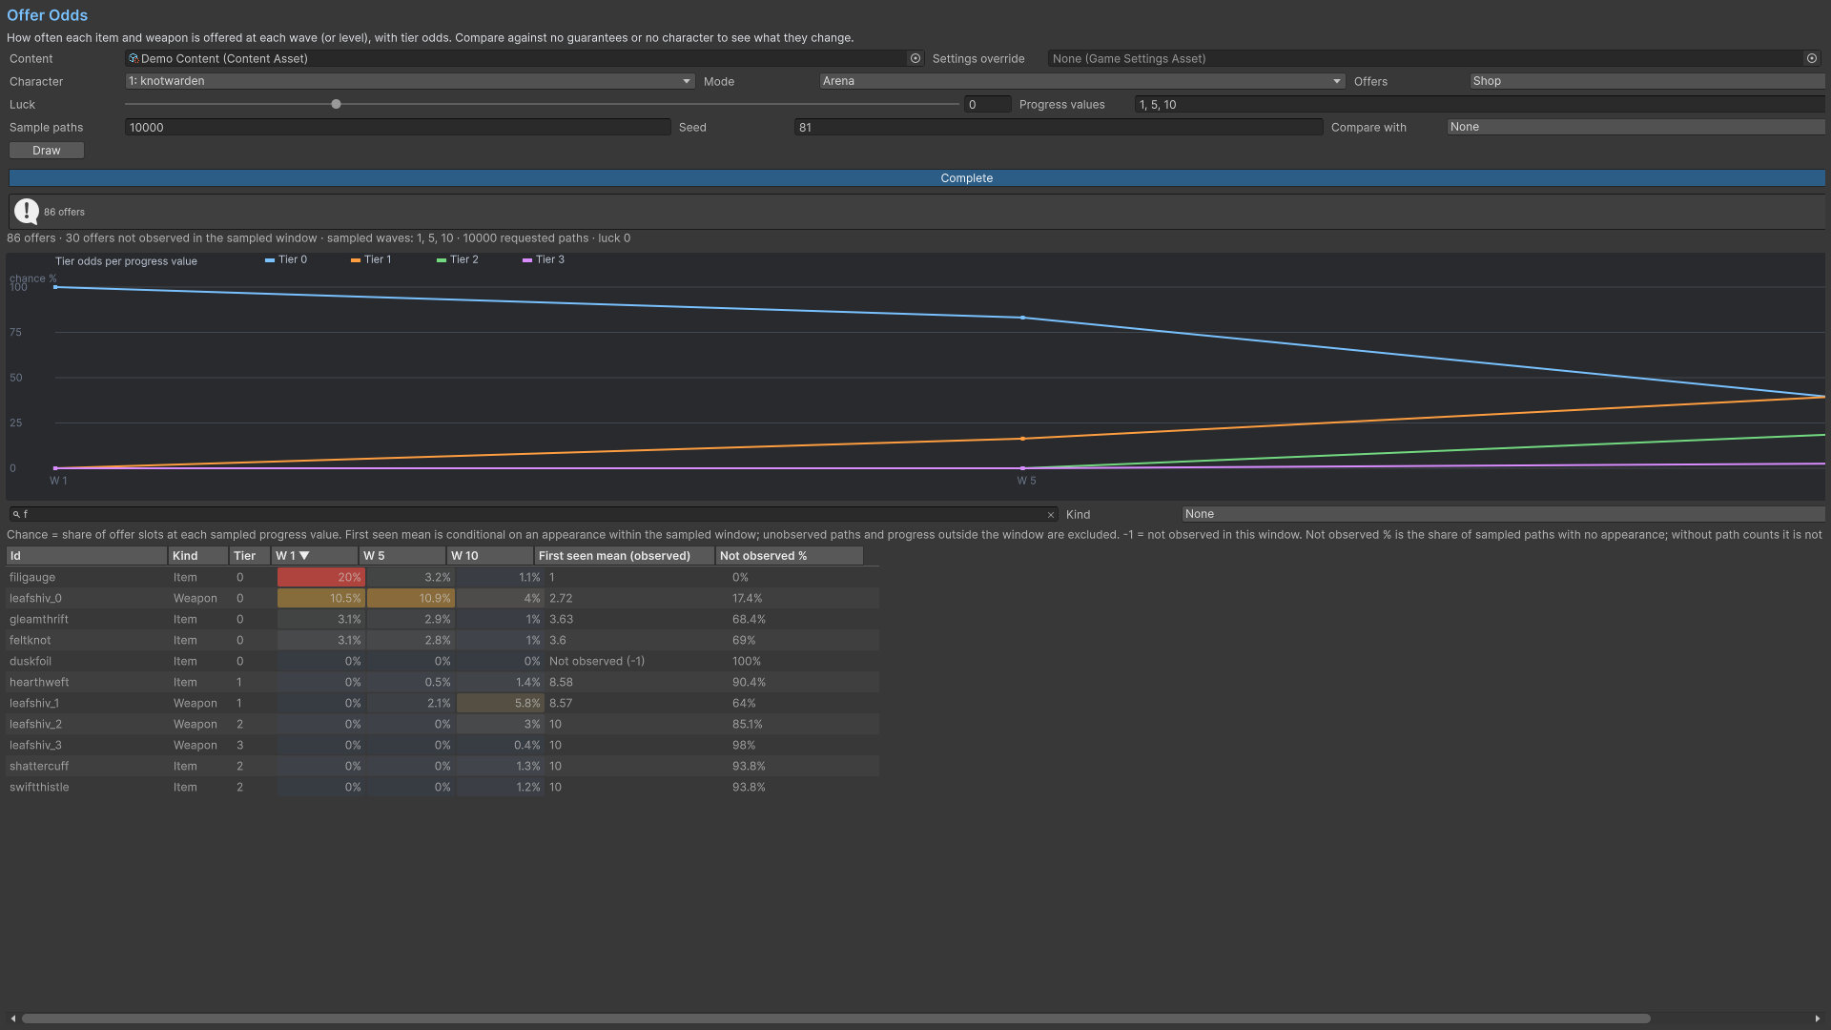Sort table by W 5 column
This screenshot has width=1831, height=1030.
(402, 556)
